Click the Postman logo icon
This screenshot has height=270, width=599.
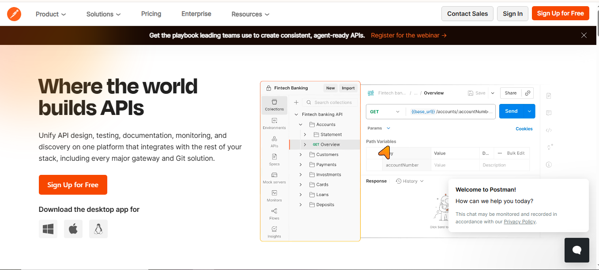click(x=14, y=14)
